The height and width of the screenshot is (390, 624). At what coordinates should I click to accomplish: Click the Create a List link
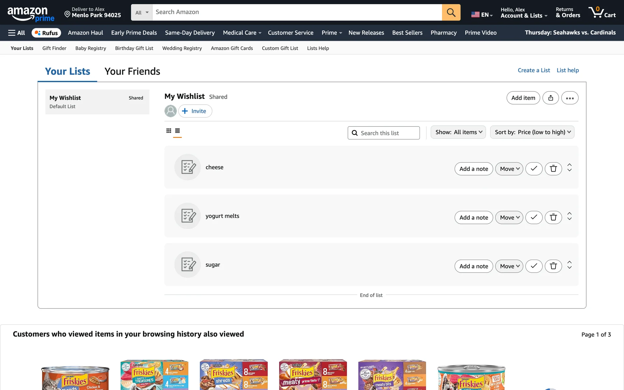pos(534,70)
